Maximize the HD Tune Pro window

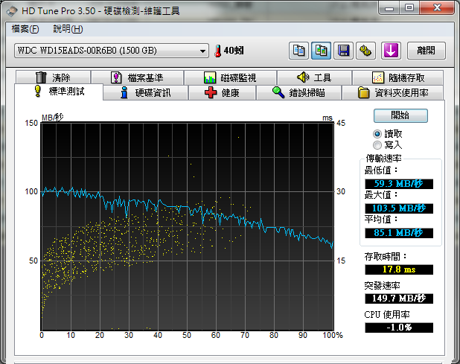click(409, 7)
